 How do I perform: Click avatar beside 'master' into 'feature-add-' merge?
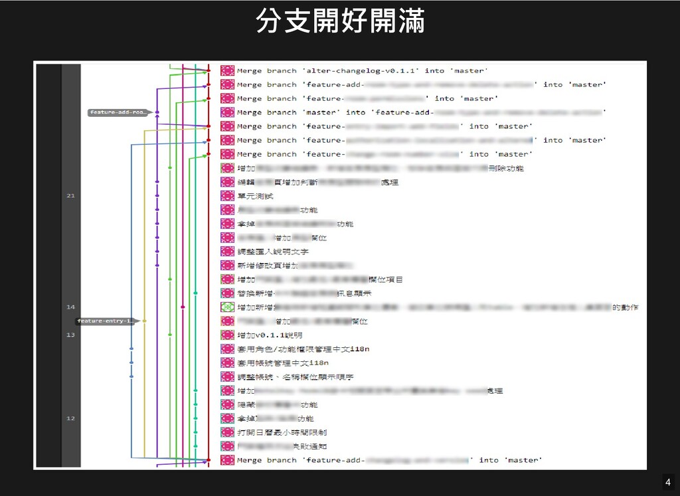[x=227, y=112]
